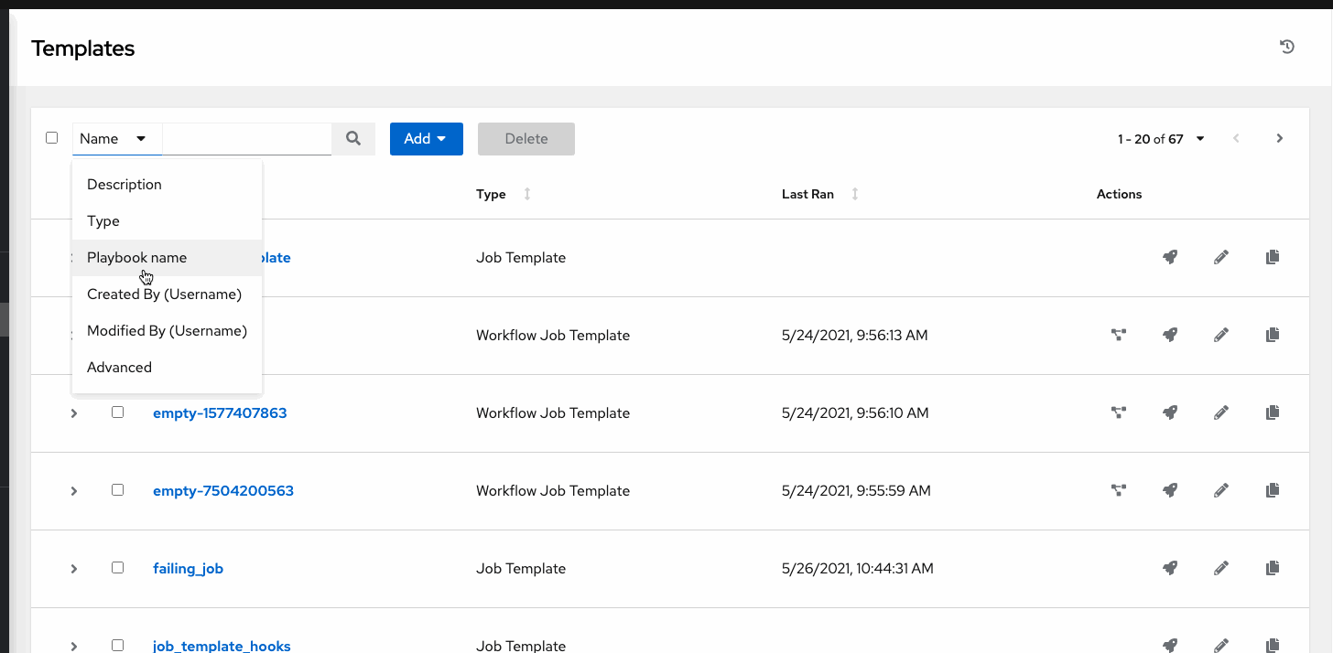Click into the search text field
1333x653 pixels.
[247, 139]
